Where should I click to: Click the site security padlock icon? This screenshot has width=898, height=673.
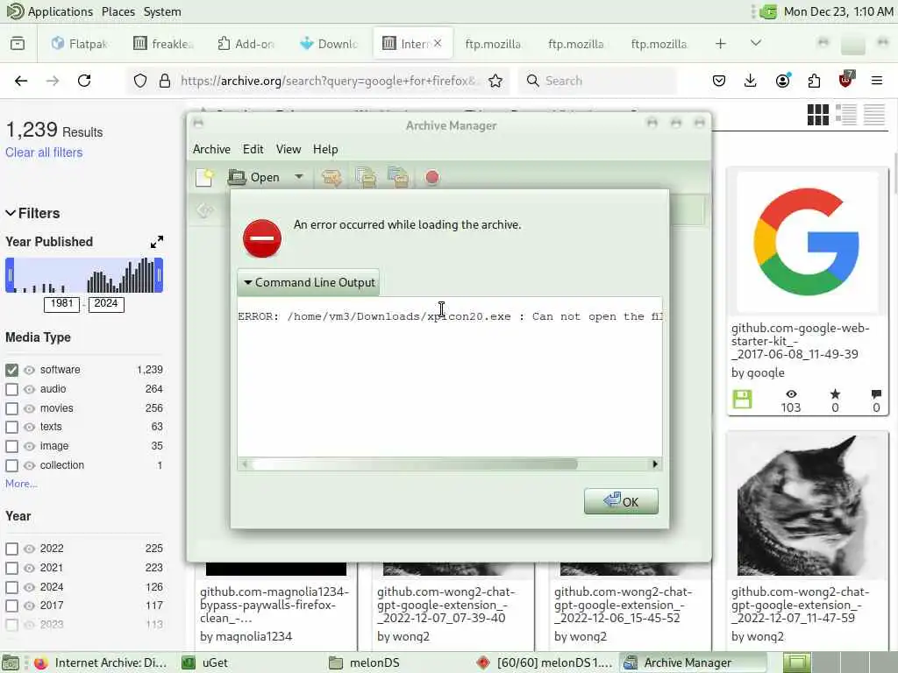pyautogui.click(x=165, y=81)
